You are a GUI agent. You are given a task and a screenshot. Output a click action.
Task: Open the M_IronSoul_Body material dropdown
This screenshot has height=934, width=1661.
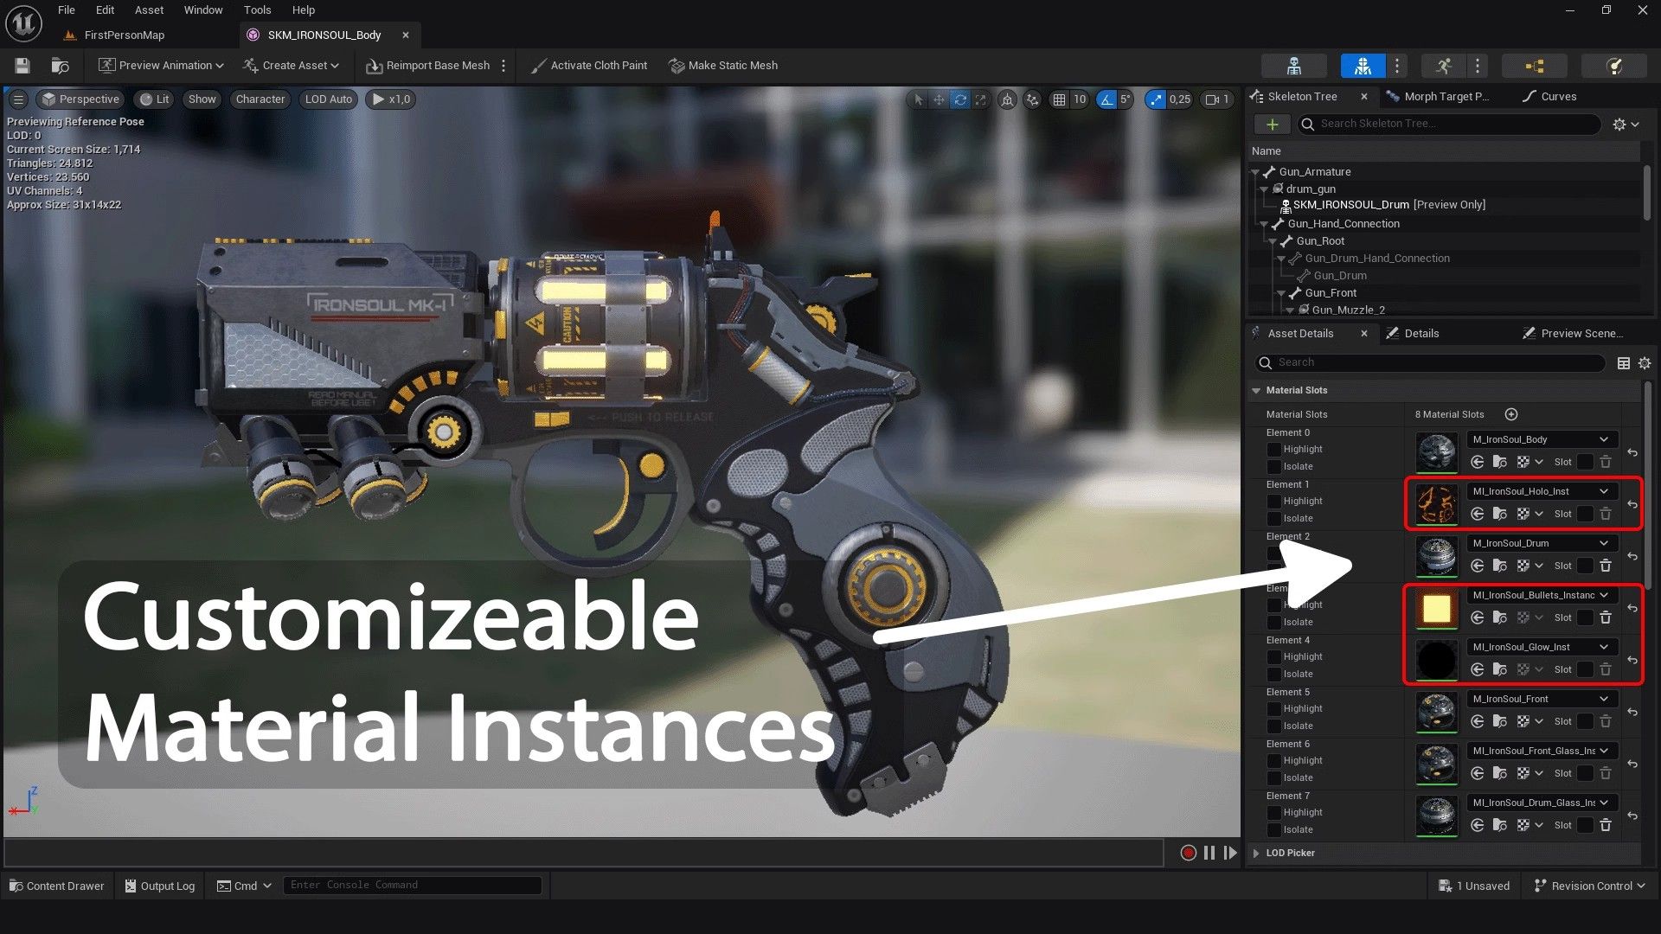point(1541,439)
